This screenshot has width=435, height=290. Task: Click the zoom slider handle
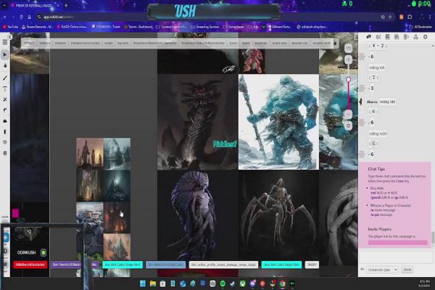click(x=348, y=80)
